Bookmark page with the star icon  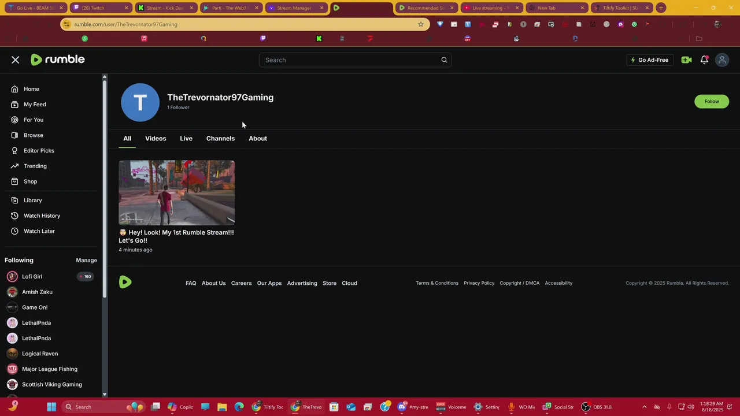point(421,24)
